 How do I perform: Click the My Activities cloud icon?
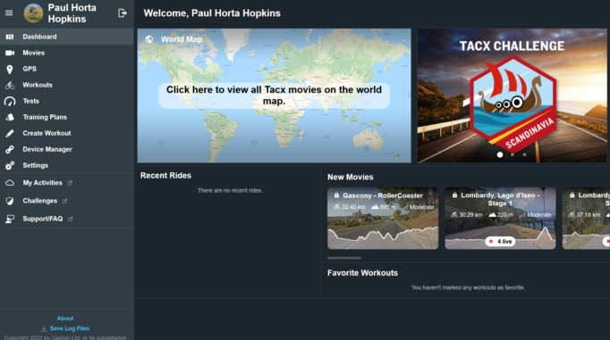point(10,183)
